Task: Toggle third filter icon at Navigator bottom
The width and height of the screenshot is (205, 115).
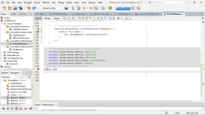Action: click(12, 108)
